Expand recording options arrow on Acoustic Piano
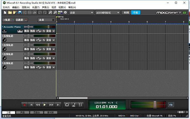This screenshot has height=119, width=190. [54, 31]
